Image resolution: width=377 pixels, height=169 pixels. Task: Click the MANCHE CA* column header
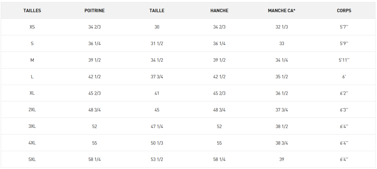click(x=281, y=11)
